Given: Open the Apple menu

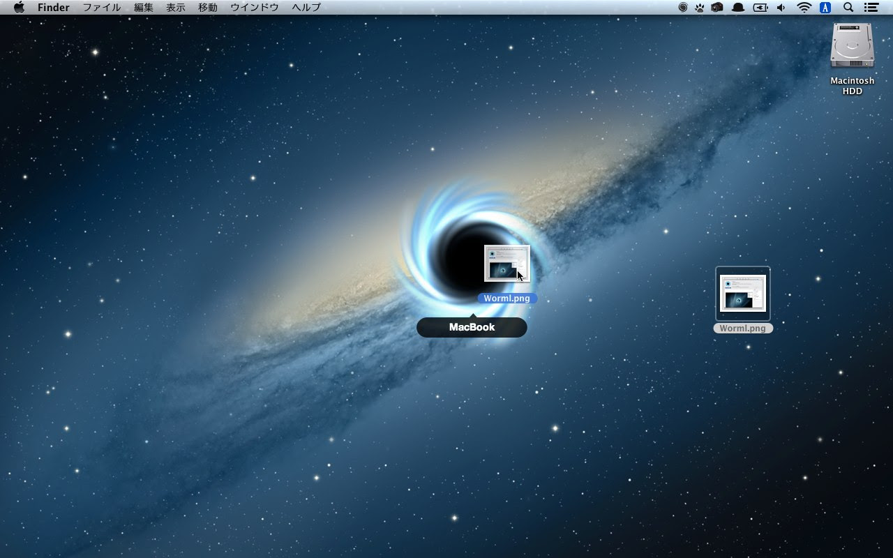Looking at the screenshot, I should tap(19, 7).
